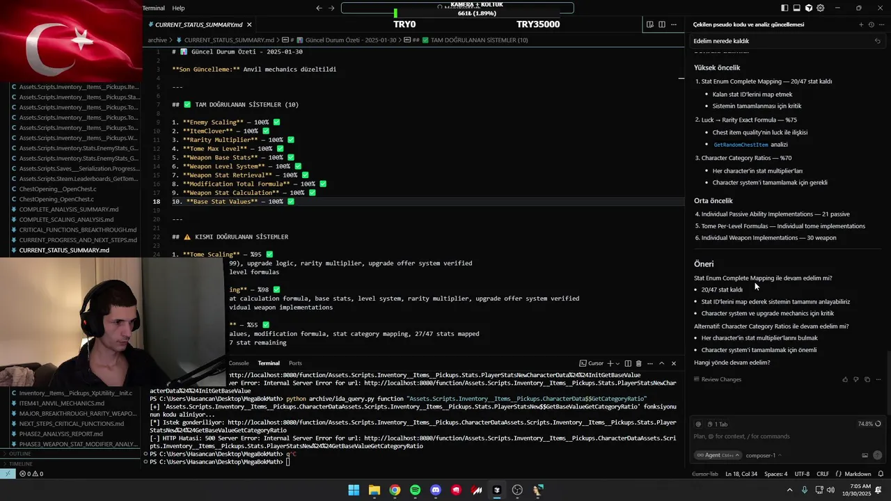
Task: Click errors and warnings status indicator
Action: 31,474
